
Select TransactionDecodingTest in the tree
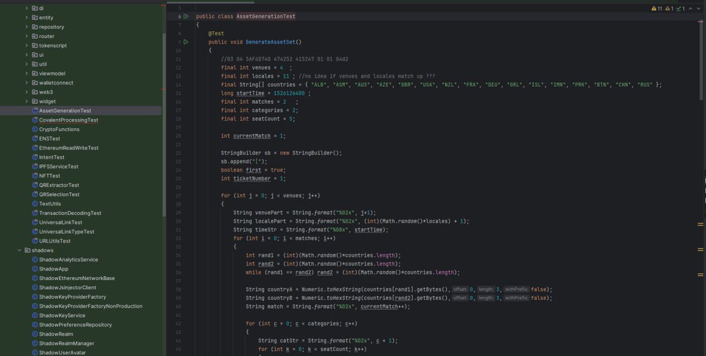pos(70,213)
